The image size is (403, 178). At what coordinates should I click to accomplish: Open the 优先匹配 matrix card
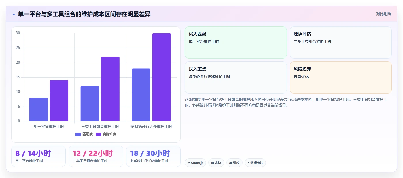(236, 42)
